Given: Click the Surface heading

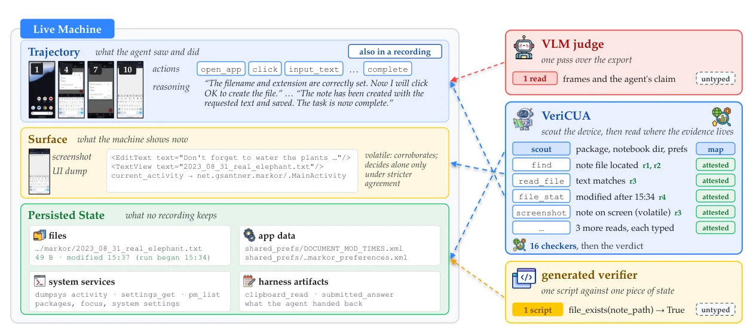Looking at the screenshot, I should coord(47,139).
